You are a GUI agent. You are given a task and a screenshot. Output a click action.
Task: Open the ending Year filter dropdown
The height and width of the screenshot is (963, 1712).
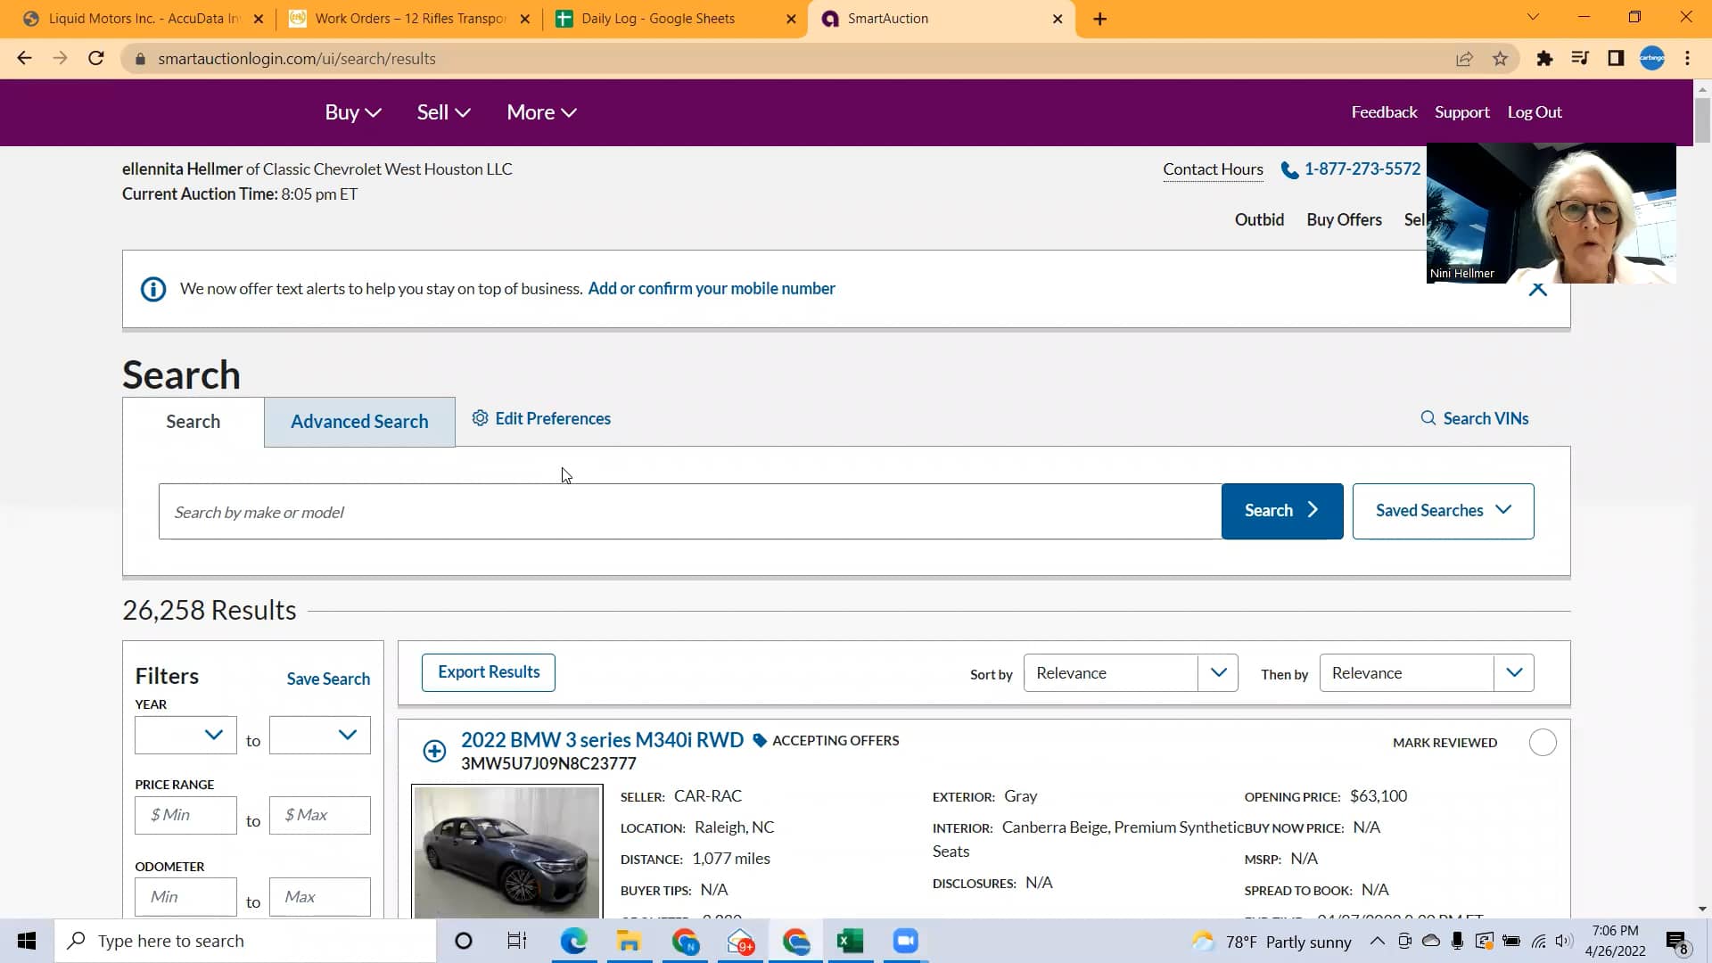pyautogui.click(x=319, y=735)
